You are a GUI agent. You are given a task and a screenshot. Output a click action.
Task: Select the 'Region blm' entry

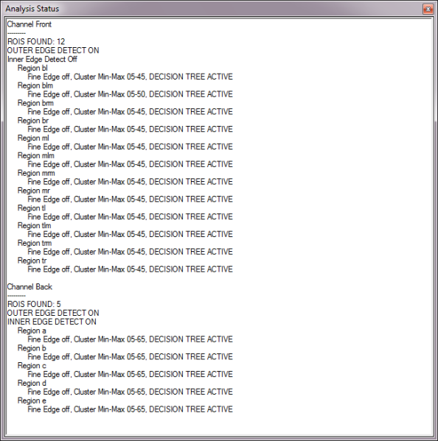point(35,85)
